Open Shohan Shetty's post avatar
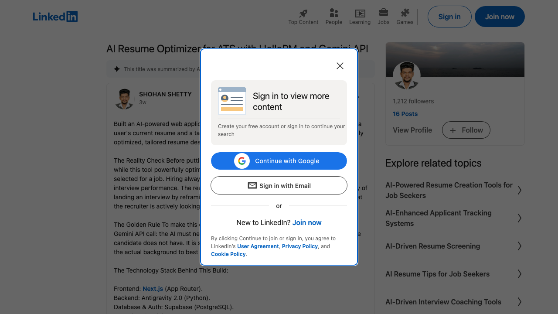The image size is (558, 314). coord(124,99)
